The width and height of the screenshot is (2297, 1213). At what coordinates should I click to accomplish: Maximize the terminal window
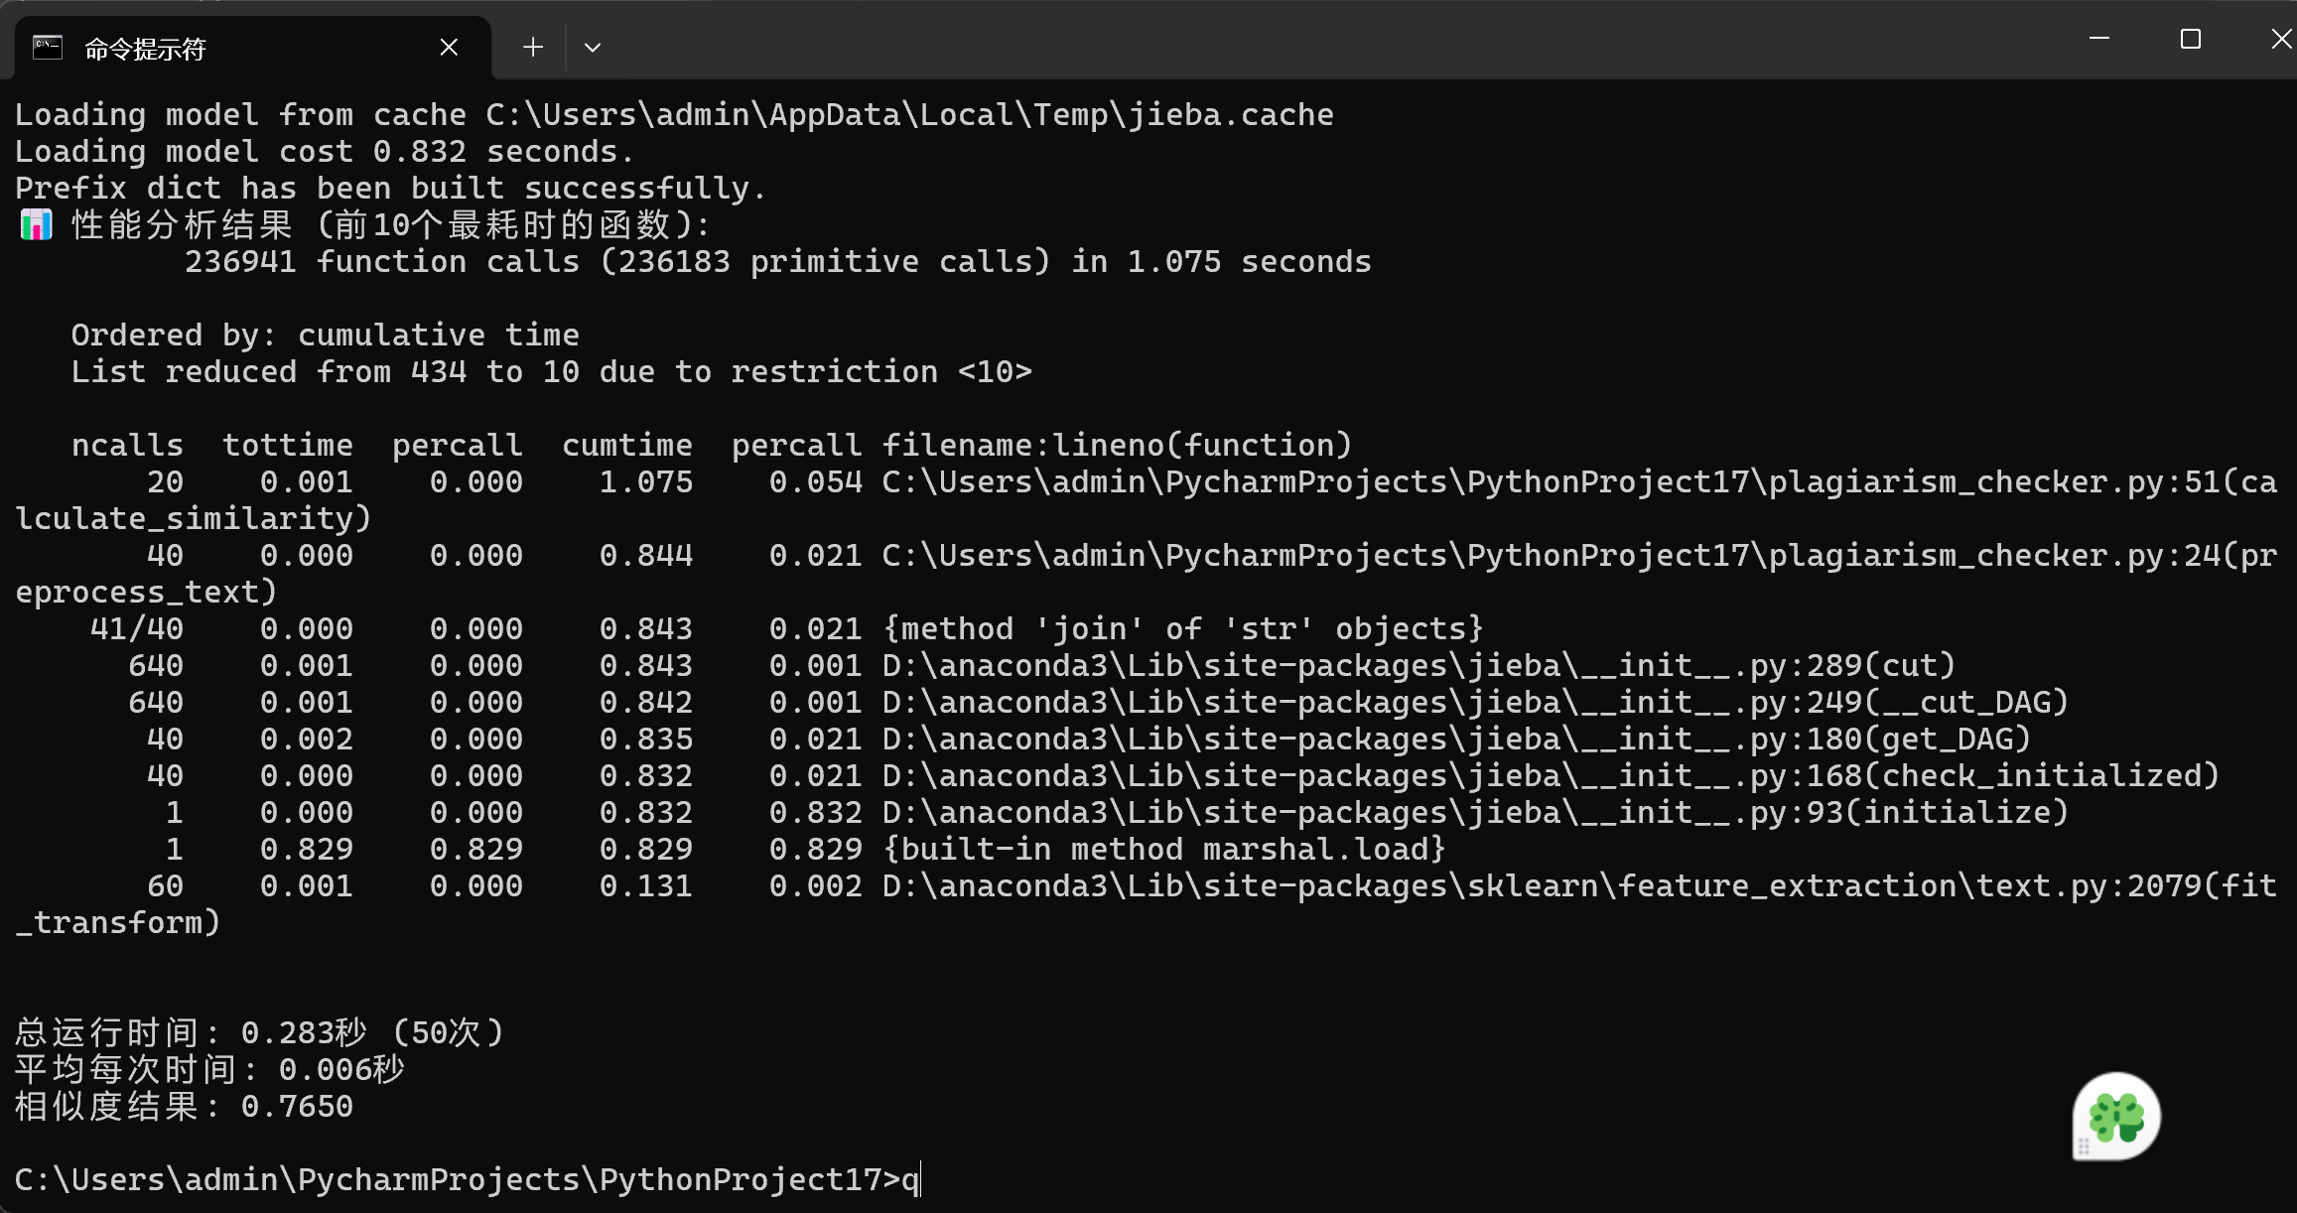pos(2190,39)
